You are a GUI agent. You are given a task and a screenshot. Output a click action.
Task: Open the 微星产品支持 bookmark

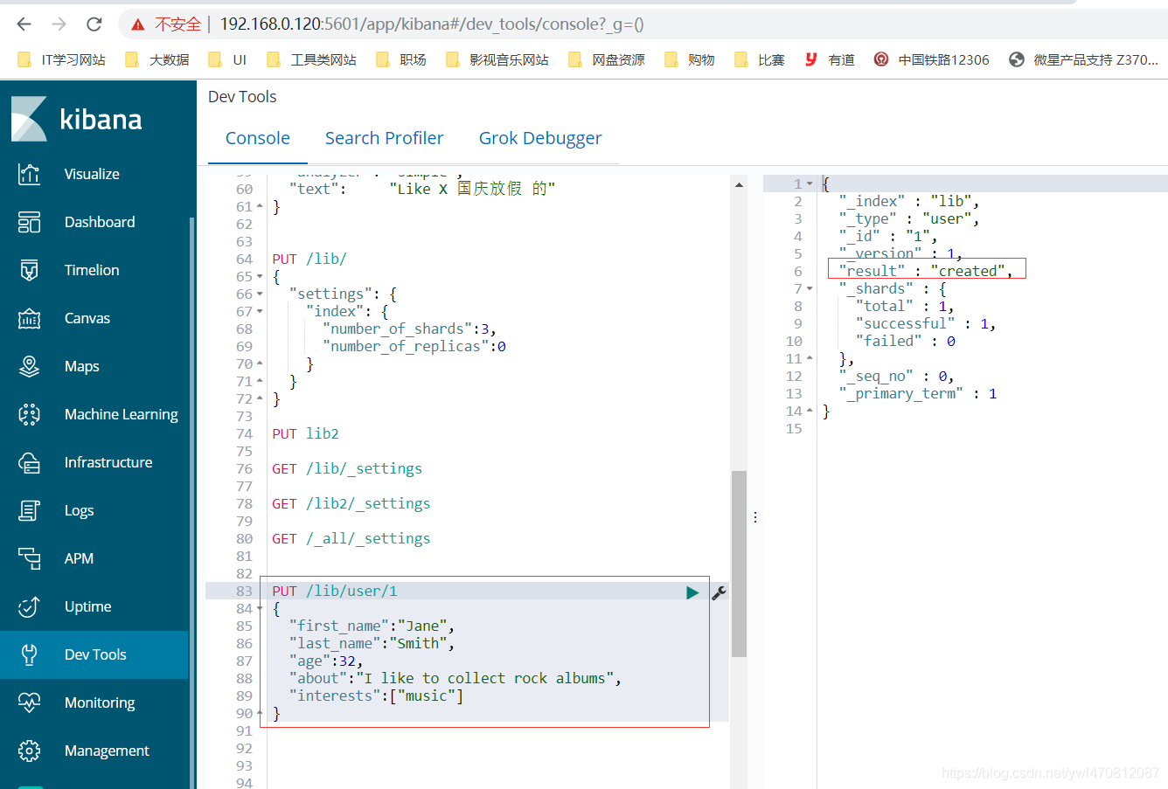pos(1083,59)
